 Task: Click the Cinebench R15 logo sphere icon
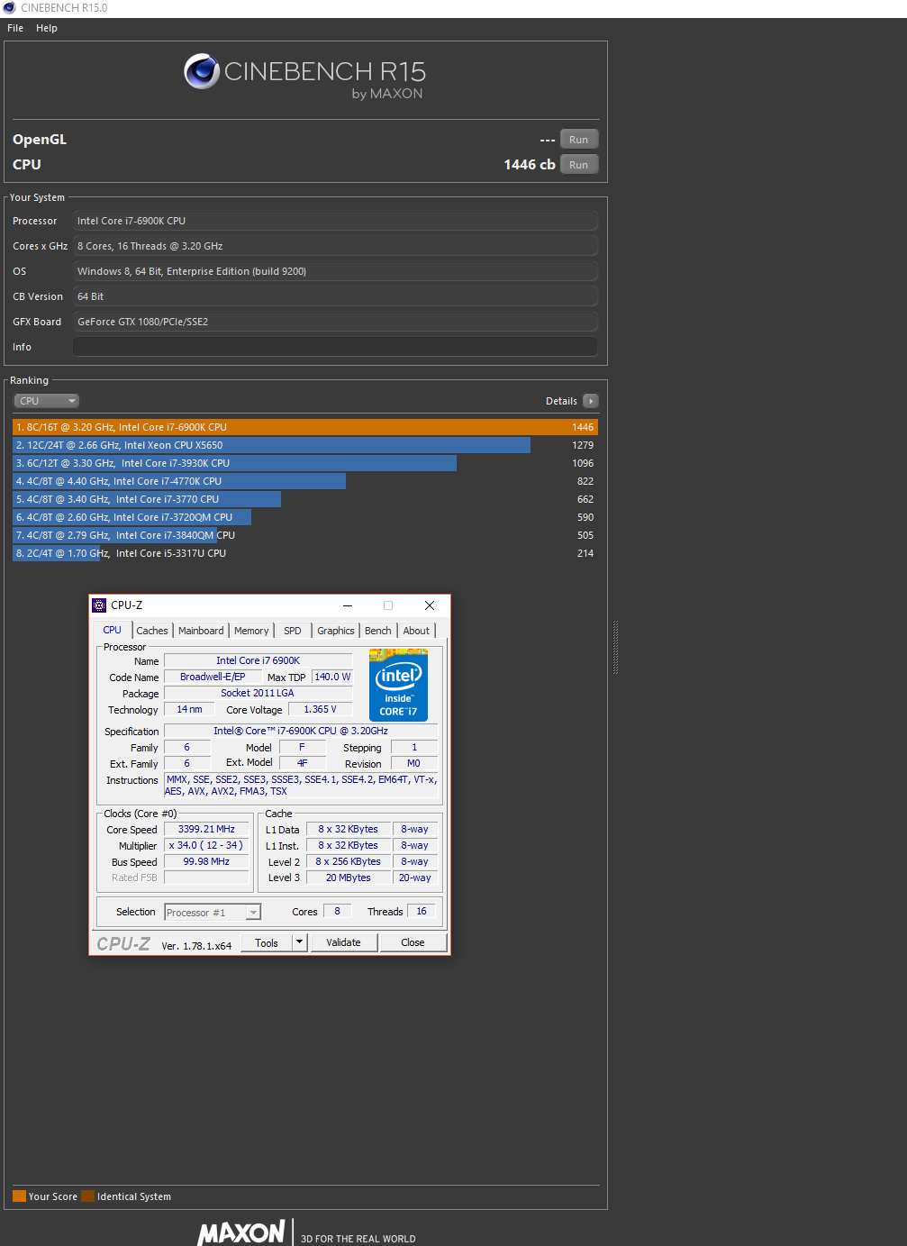click(202, 71)
